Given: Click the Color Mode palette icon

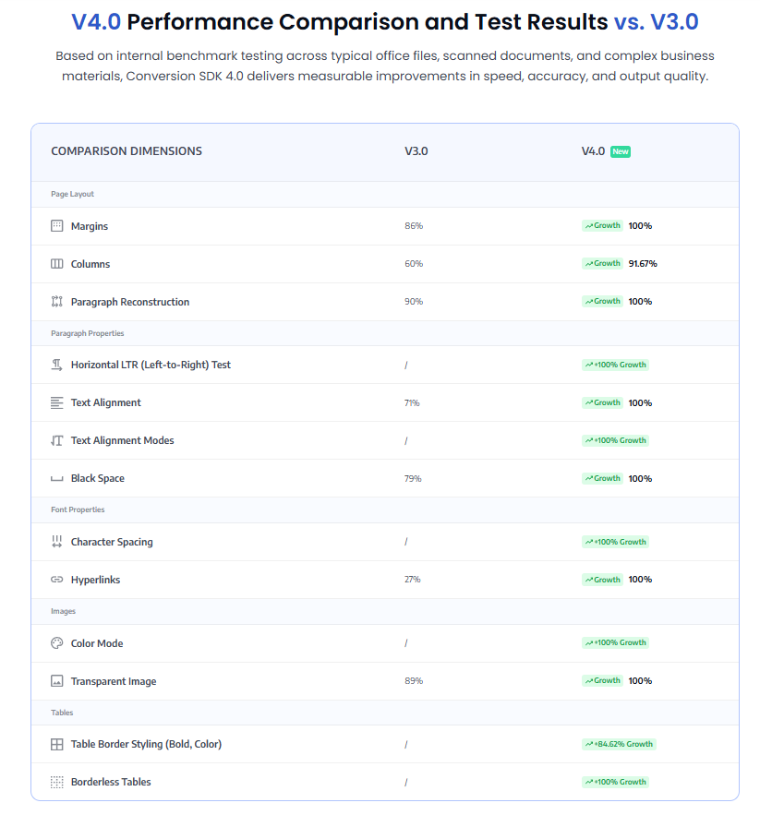Looking at the screenshot, I should click(x=56, y=643).
